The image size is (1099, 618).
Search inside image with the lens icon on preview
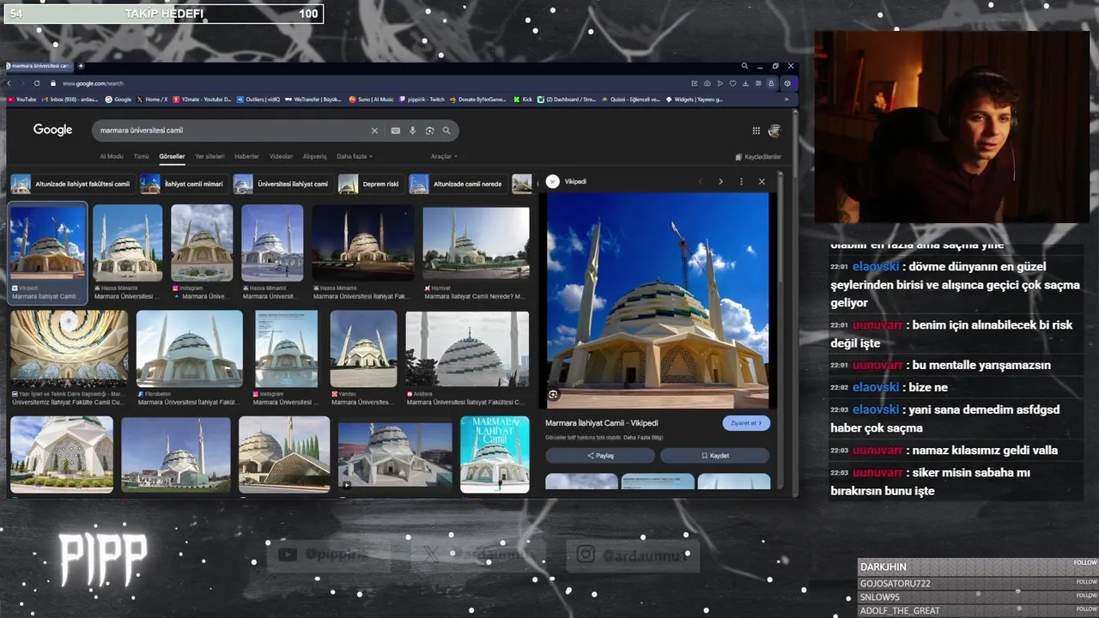(x=553, y=395)
